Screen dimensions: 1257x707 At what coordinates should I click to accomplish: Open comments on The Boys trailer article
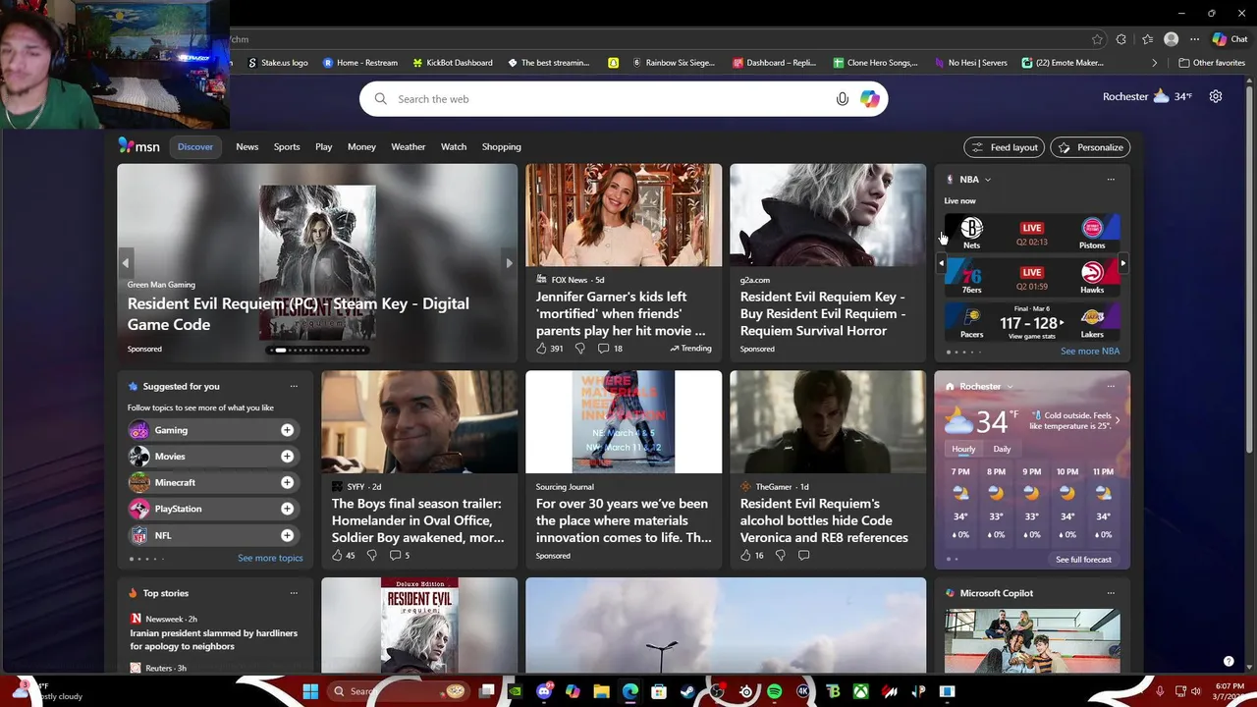pos(400,556)
